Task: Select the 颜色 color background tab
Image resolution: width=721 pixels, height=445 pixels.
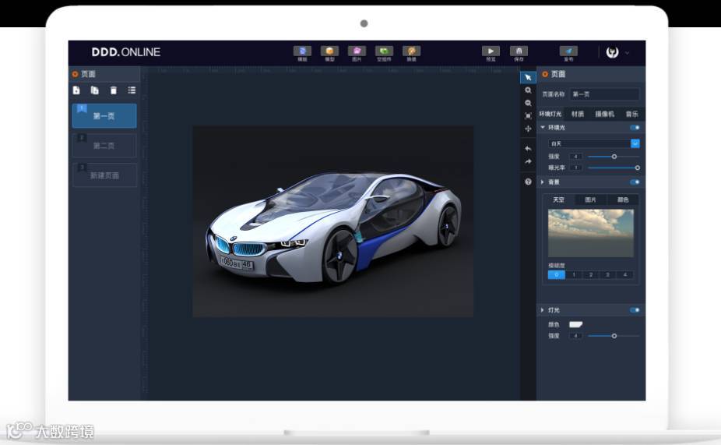Action: [x=623, y=200]
